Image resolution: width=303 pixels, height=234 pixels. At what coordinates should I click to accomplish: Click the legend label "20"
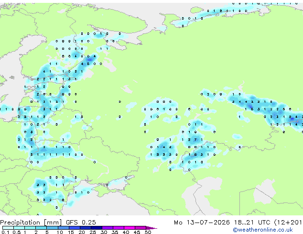coord(82,232)
